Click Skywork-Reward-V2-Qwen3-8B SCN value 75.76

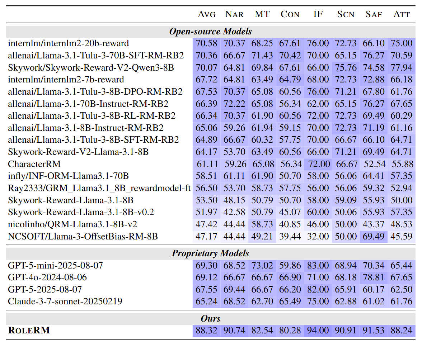point(346,67)
